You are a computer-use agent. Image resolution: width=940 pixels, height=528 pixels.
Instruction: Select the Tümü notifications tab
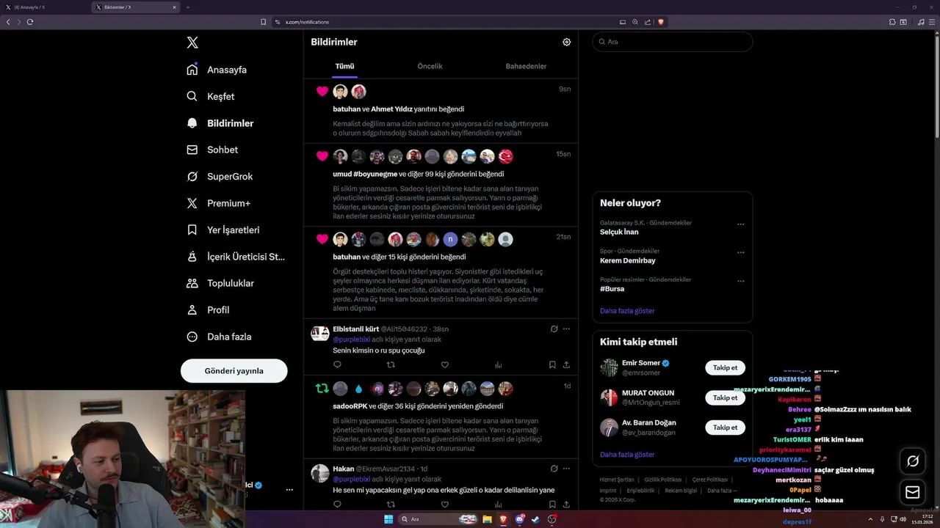[x=344, y=66]
